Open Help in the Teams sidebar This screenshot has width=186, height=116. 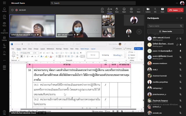[x=4, y=113]
